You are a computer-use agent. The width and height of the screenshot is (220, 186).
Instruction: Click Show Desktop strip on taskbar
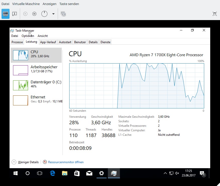pyautogui.click(x=210, y=173)
